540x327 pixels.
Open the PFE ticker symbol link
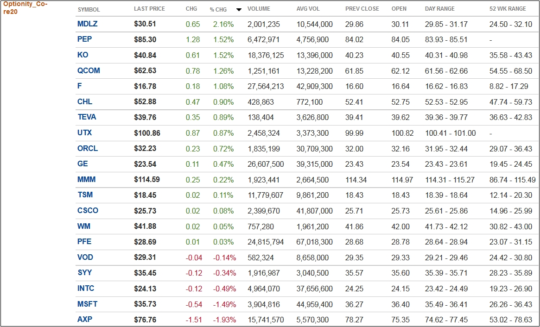coord(84,242)
